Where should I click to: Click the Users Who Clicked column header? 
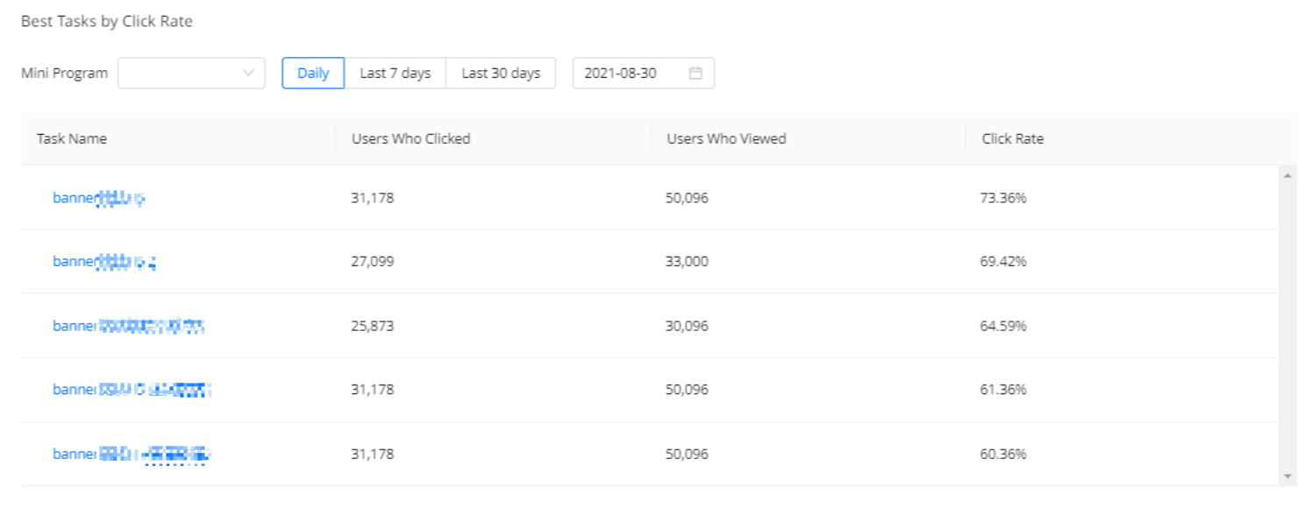411,138
